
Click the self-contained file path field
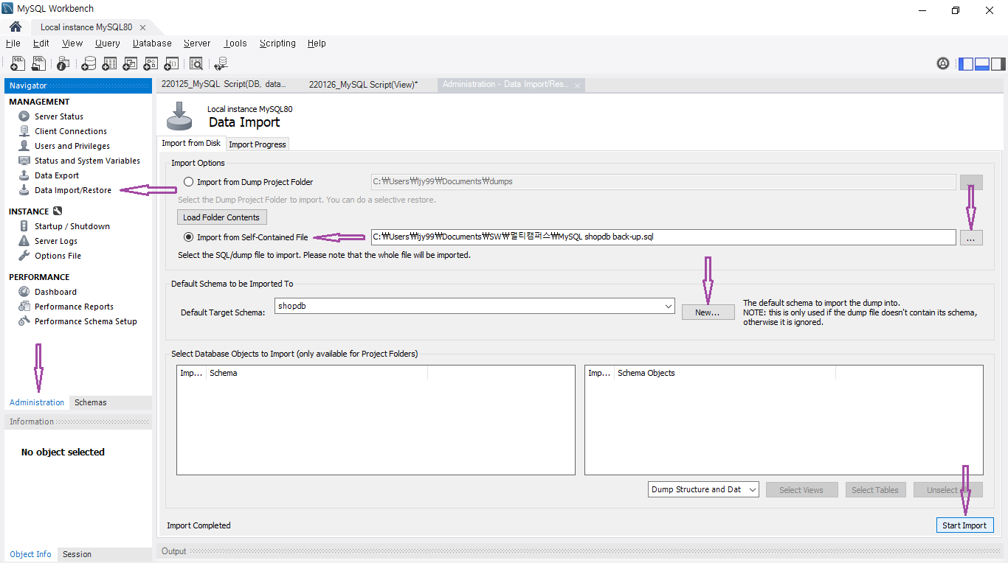[663, 237]
